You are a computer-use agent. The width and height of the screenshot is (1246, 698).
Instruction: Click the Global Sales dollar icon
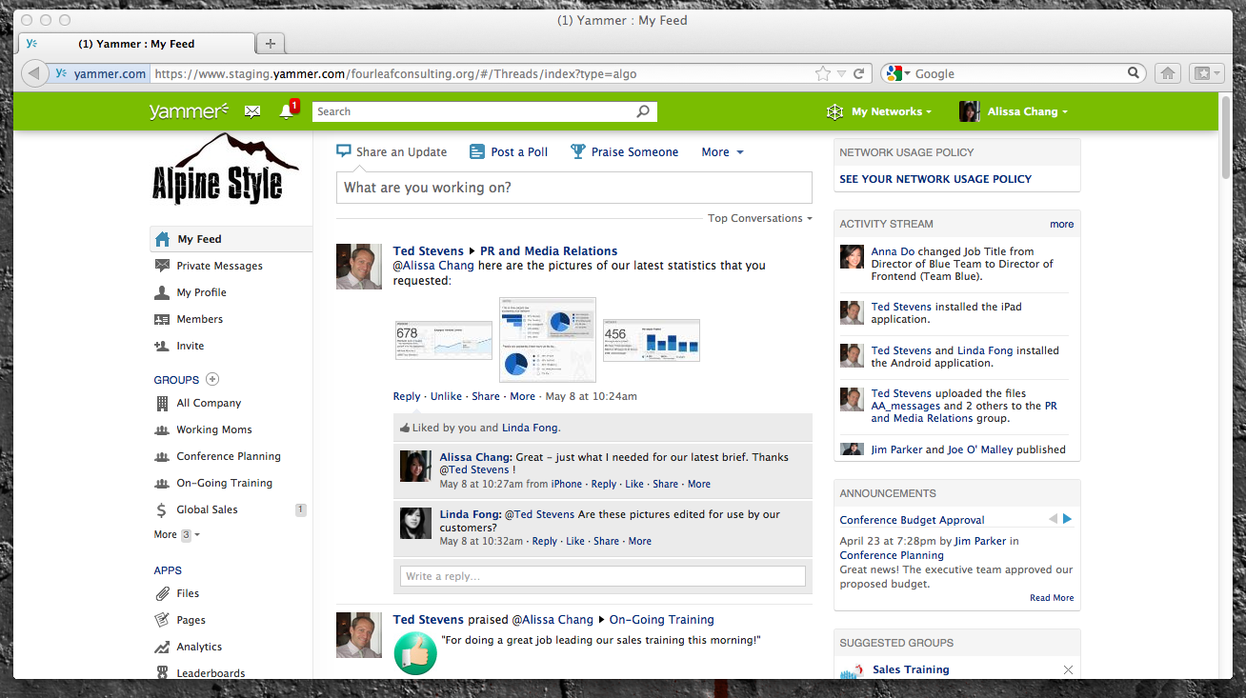pos(162,509)
